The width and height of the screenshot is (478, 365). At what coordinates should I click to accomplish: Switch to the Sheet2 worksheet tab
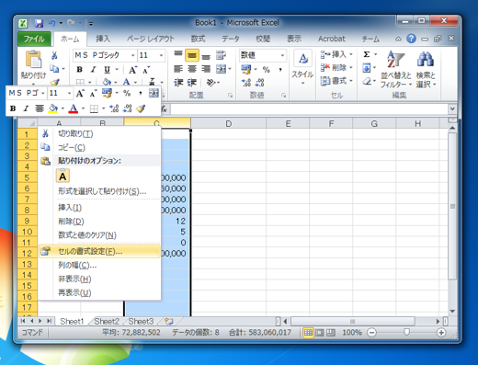click(x=107, y=321)
